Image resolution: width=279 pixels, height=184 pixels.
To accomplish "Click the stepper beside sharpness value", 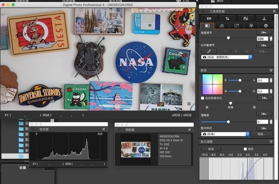I will tap(271, 122).
